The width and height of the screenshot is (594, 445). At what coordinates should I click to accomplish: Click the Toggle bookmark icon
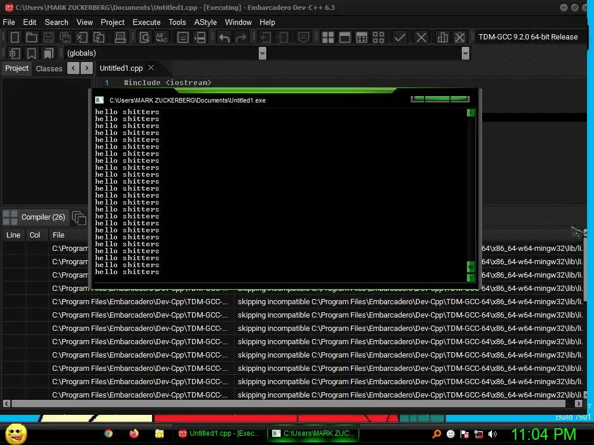click(x=31, y=53)
